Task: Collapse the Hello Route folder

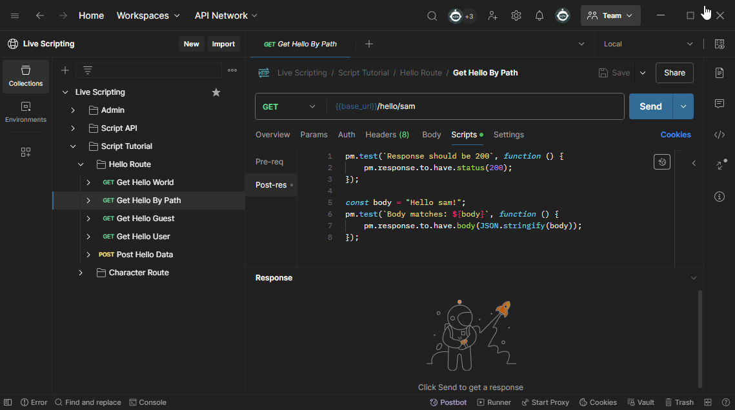Action: tap(81, 164)
